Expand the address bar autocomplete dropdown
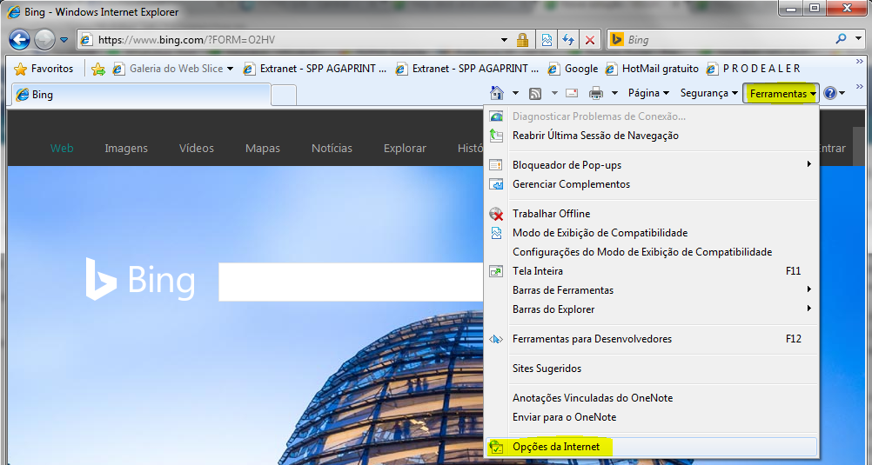This screenshot has height=465, width=872. tap(505, 40)
